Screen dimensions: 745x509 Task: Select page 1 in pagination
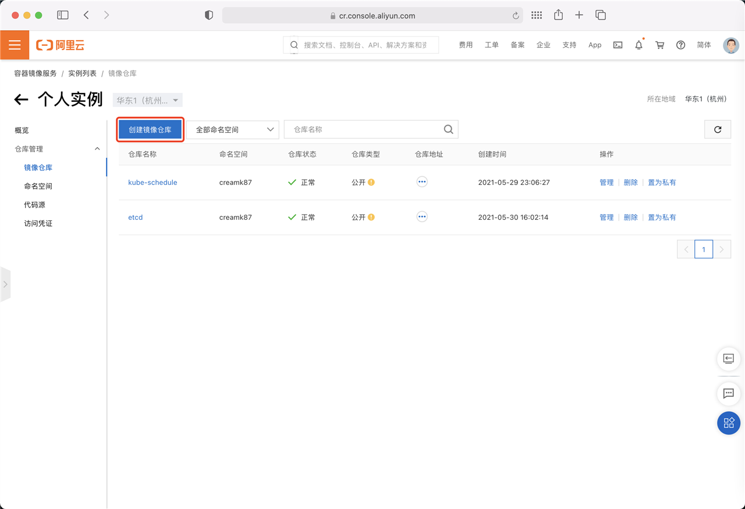click(x=704, y=250)
